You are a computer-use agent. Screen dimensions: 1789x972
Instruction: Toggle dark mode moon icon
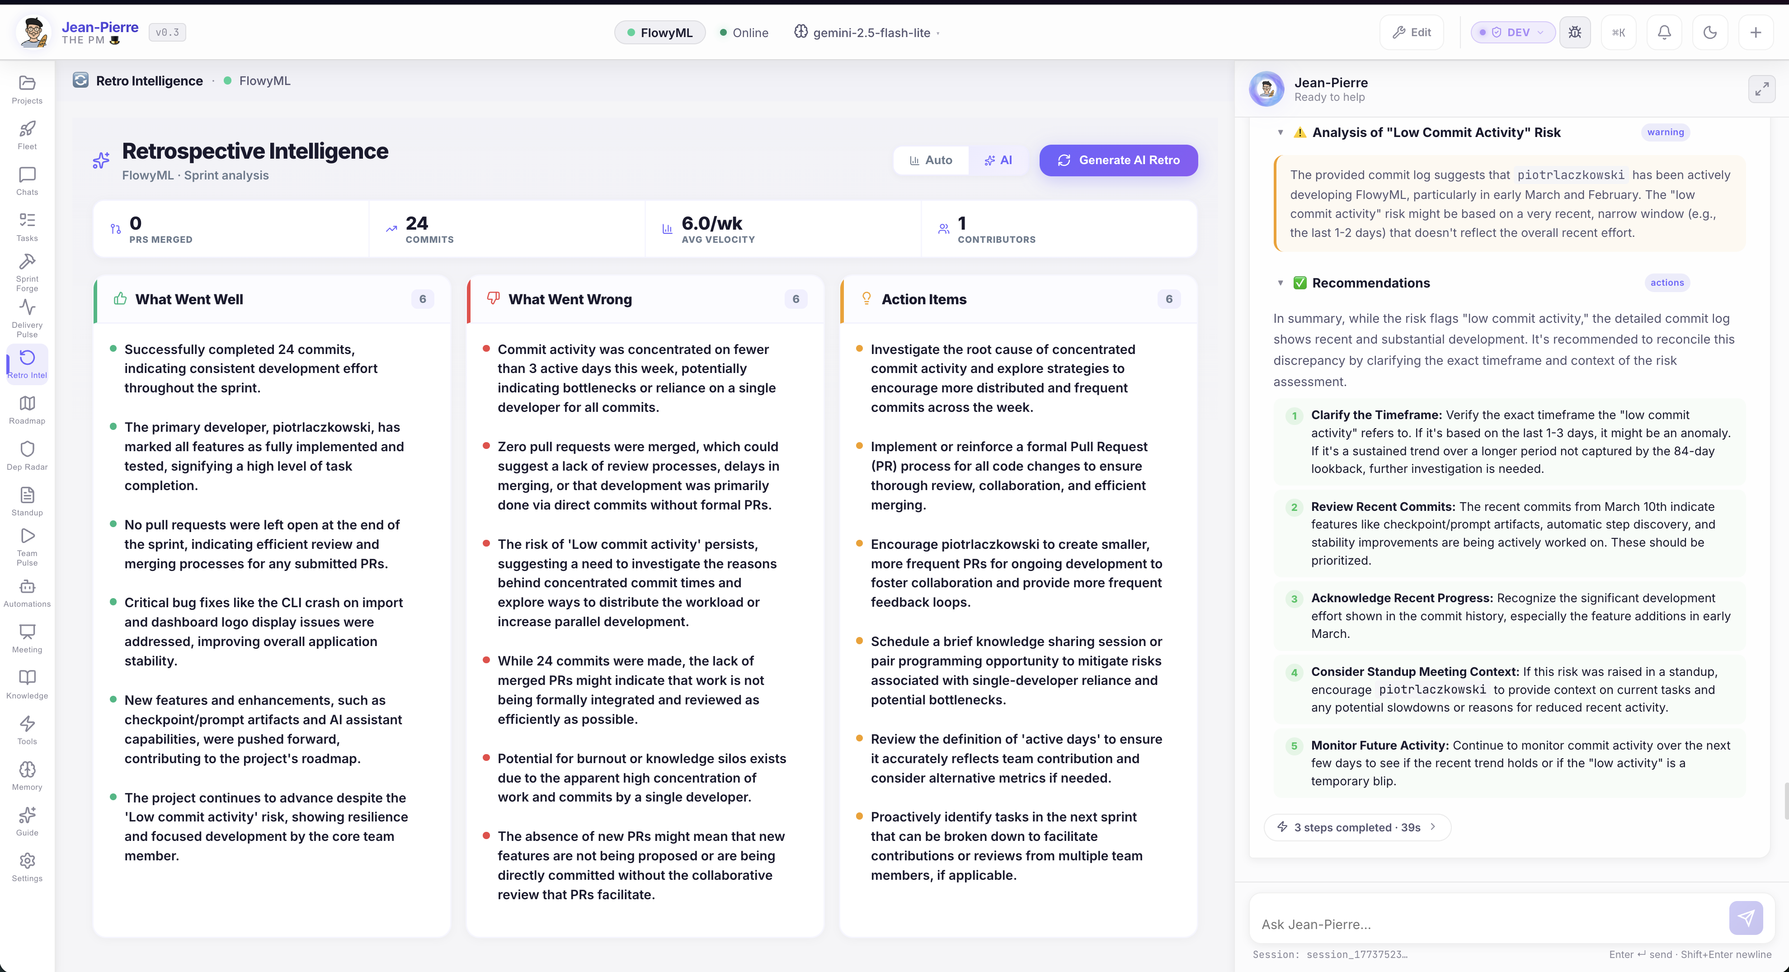point(1710,32)
